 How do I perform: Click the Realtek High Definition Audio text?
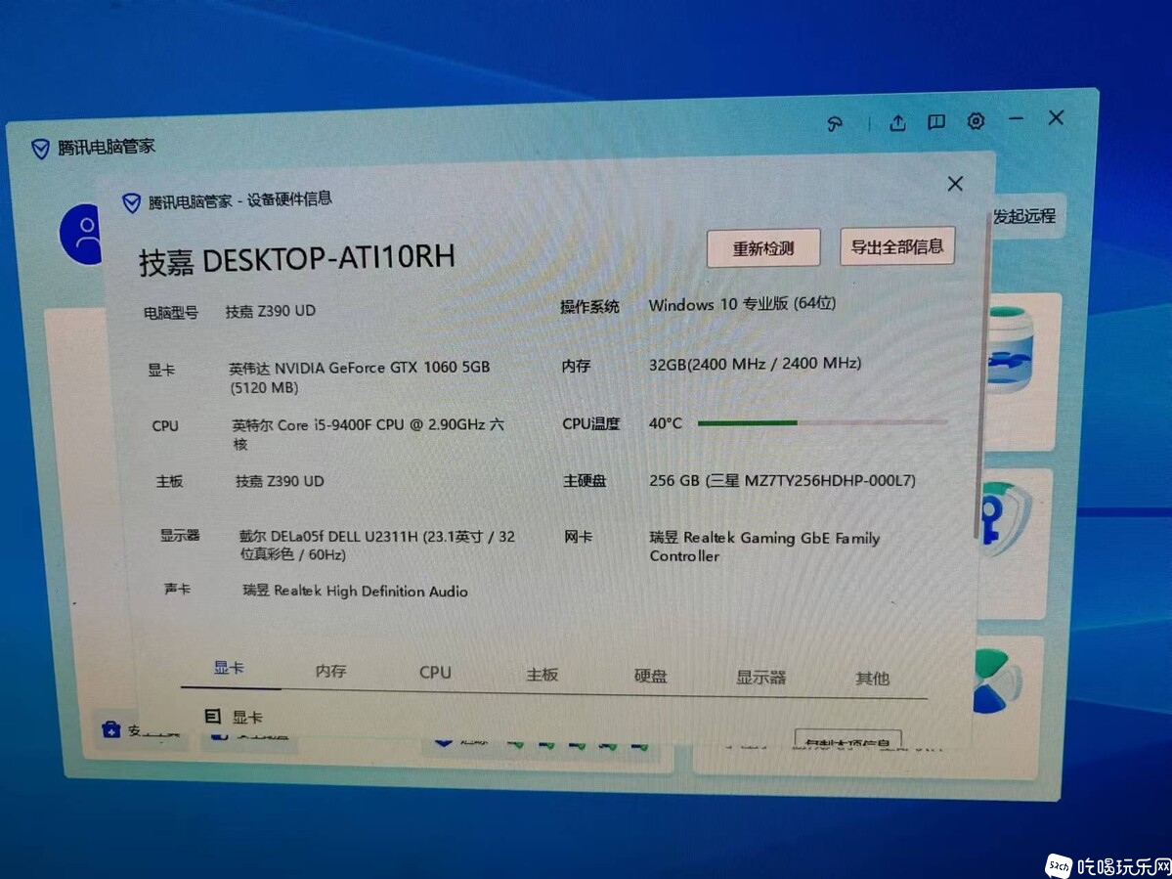point(356,591)
